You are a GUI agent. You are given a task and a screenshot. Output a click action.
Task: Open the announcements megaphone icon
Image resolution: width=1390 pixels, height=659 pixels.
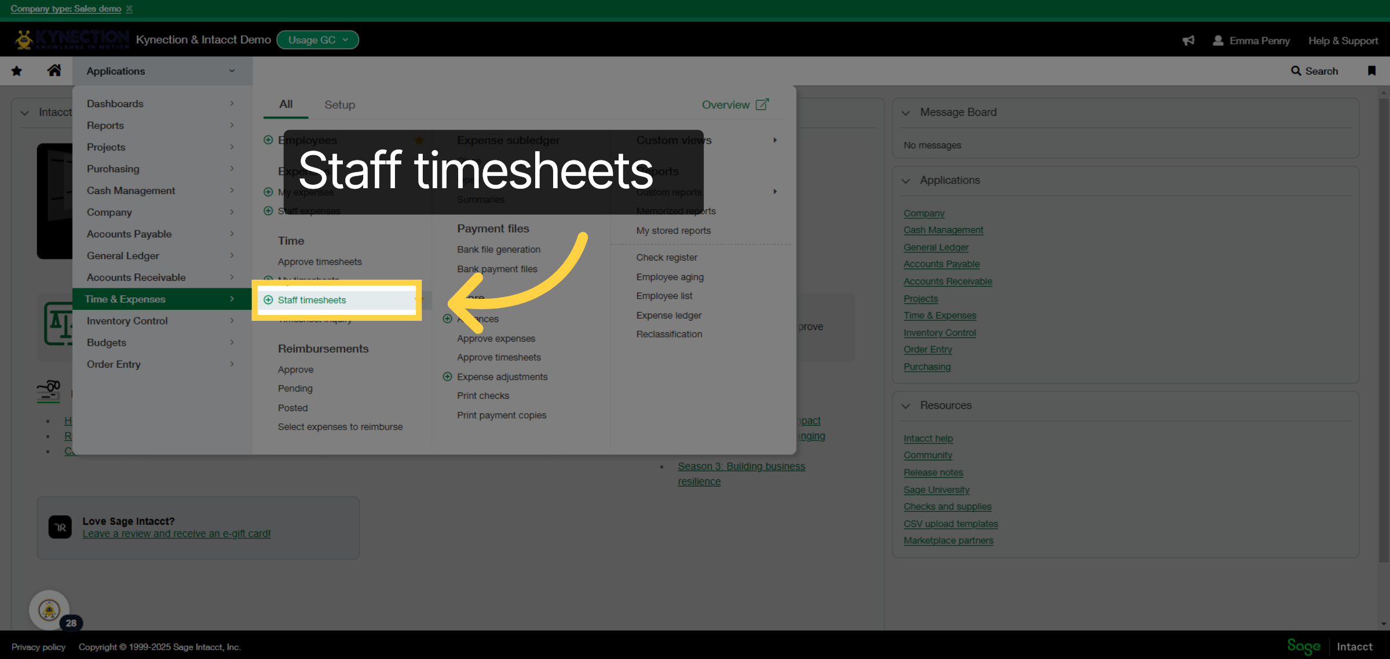(1188, 41)
